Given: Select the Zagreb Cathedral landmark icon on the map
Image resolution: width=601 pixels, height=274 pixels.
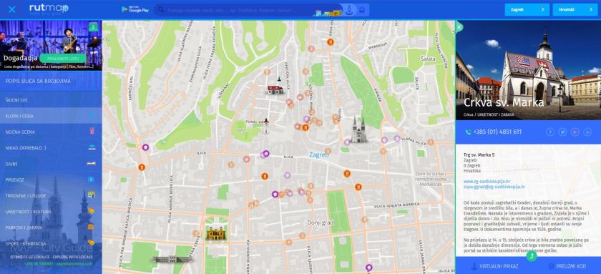Looking at the screenshot, I should point(359,129).
